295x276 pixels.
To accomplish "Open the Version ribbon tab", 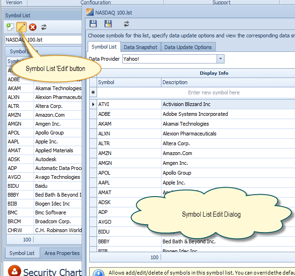I will point(14,2).
